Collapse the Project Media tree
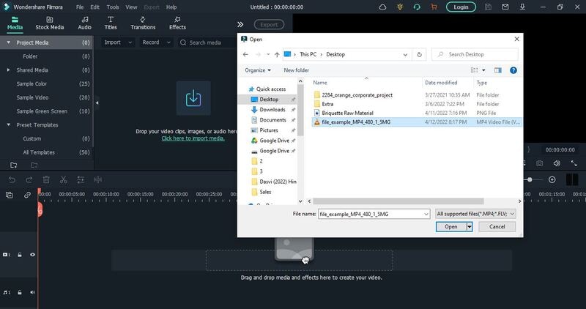This screenshot has width=586, height=309. [8, 42]
